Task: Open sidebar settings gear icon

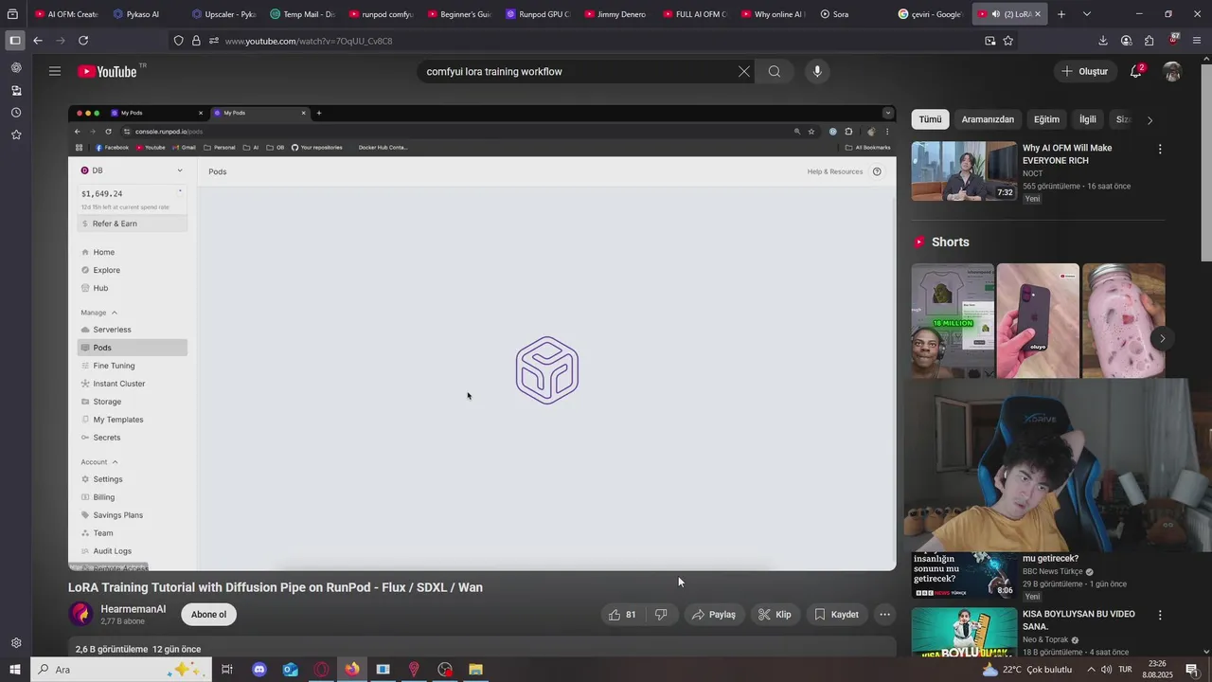Action: pyautogui.click(x=16, y=643)
